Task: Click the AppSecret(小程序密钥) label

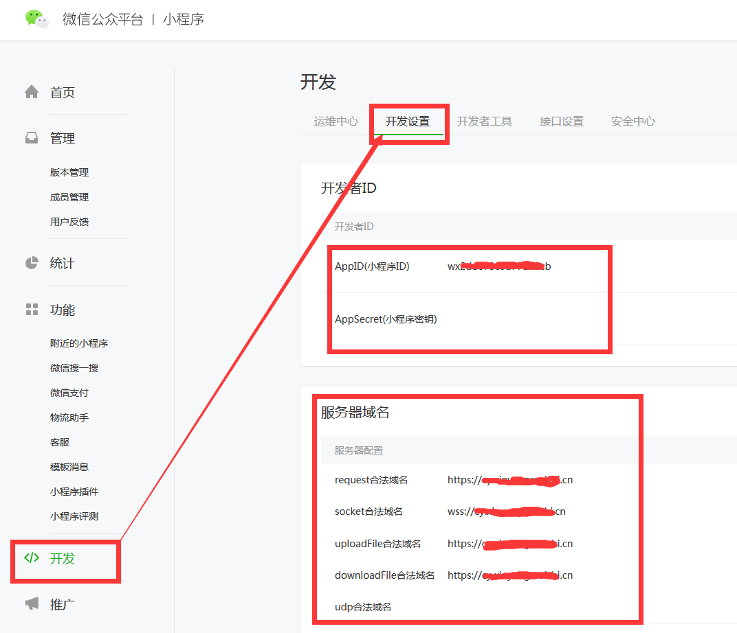Action: tap(386, 319)
